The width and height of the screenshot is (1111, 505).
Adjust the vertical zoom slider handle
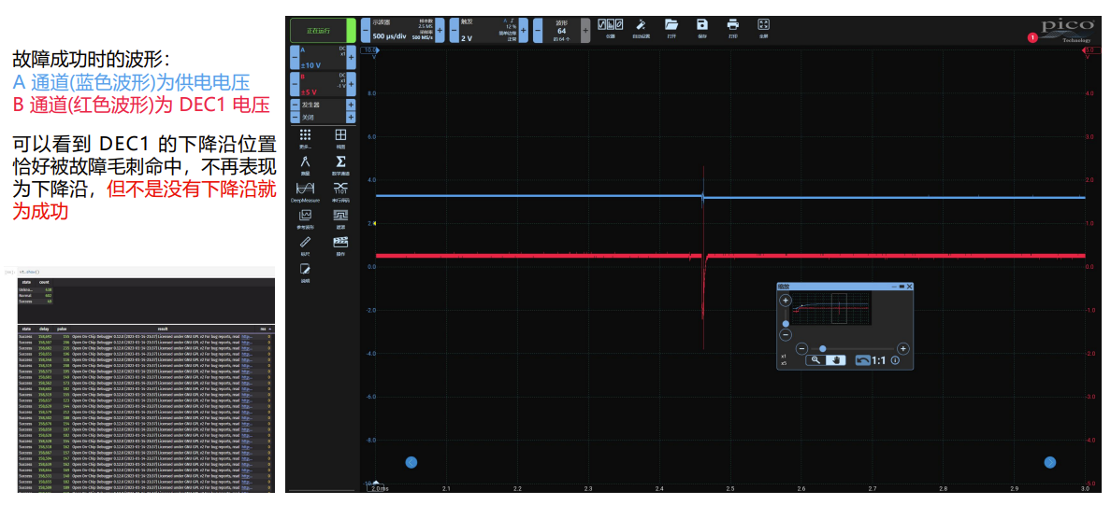[785, 323]
